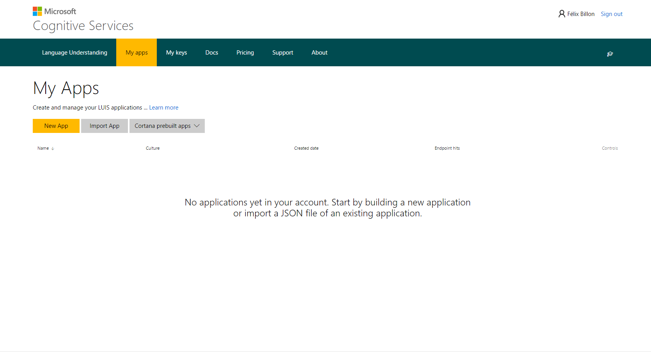The width and height of the screenshot is (651, 352).
Task: Click the Felix Billon username
Action: pyautogui.click(x=581, y=14)
